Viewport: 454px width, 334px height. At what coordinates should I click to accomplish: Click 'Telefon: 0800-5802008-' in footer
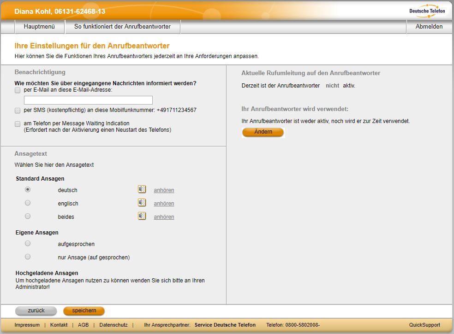tap(293, 325)
